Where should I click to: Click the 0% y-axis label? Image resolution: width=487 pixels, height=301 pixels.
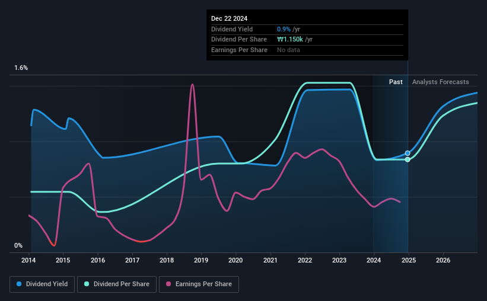coord(18,245)
